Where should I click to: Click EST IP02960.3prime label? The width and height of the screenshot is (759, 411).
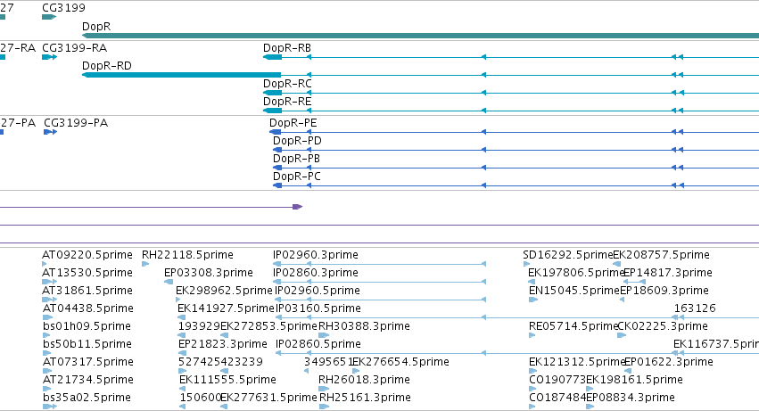pyautogui.click(x=316, y=255)
